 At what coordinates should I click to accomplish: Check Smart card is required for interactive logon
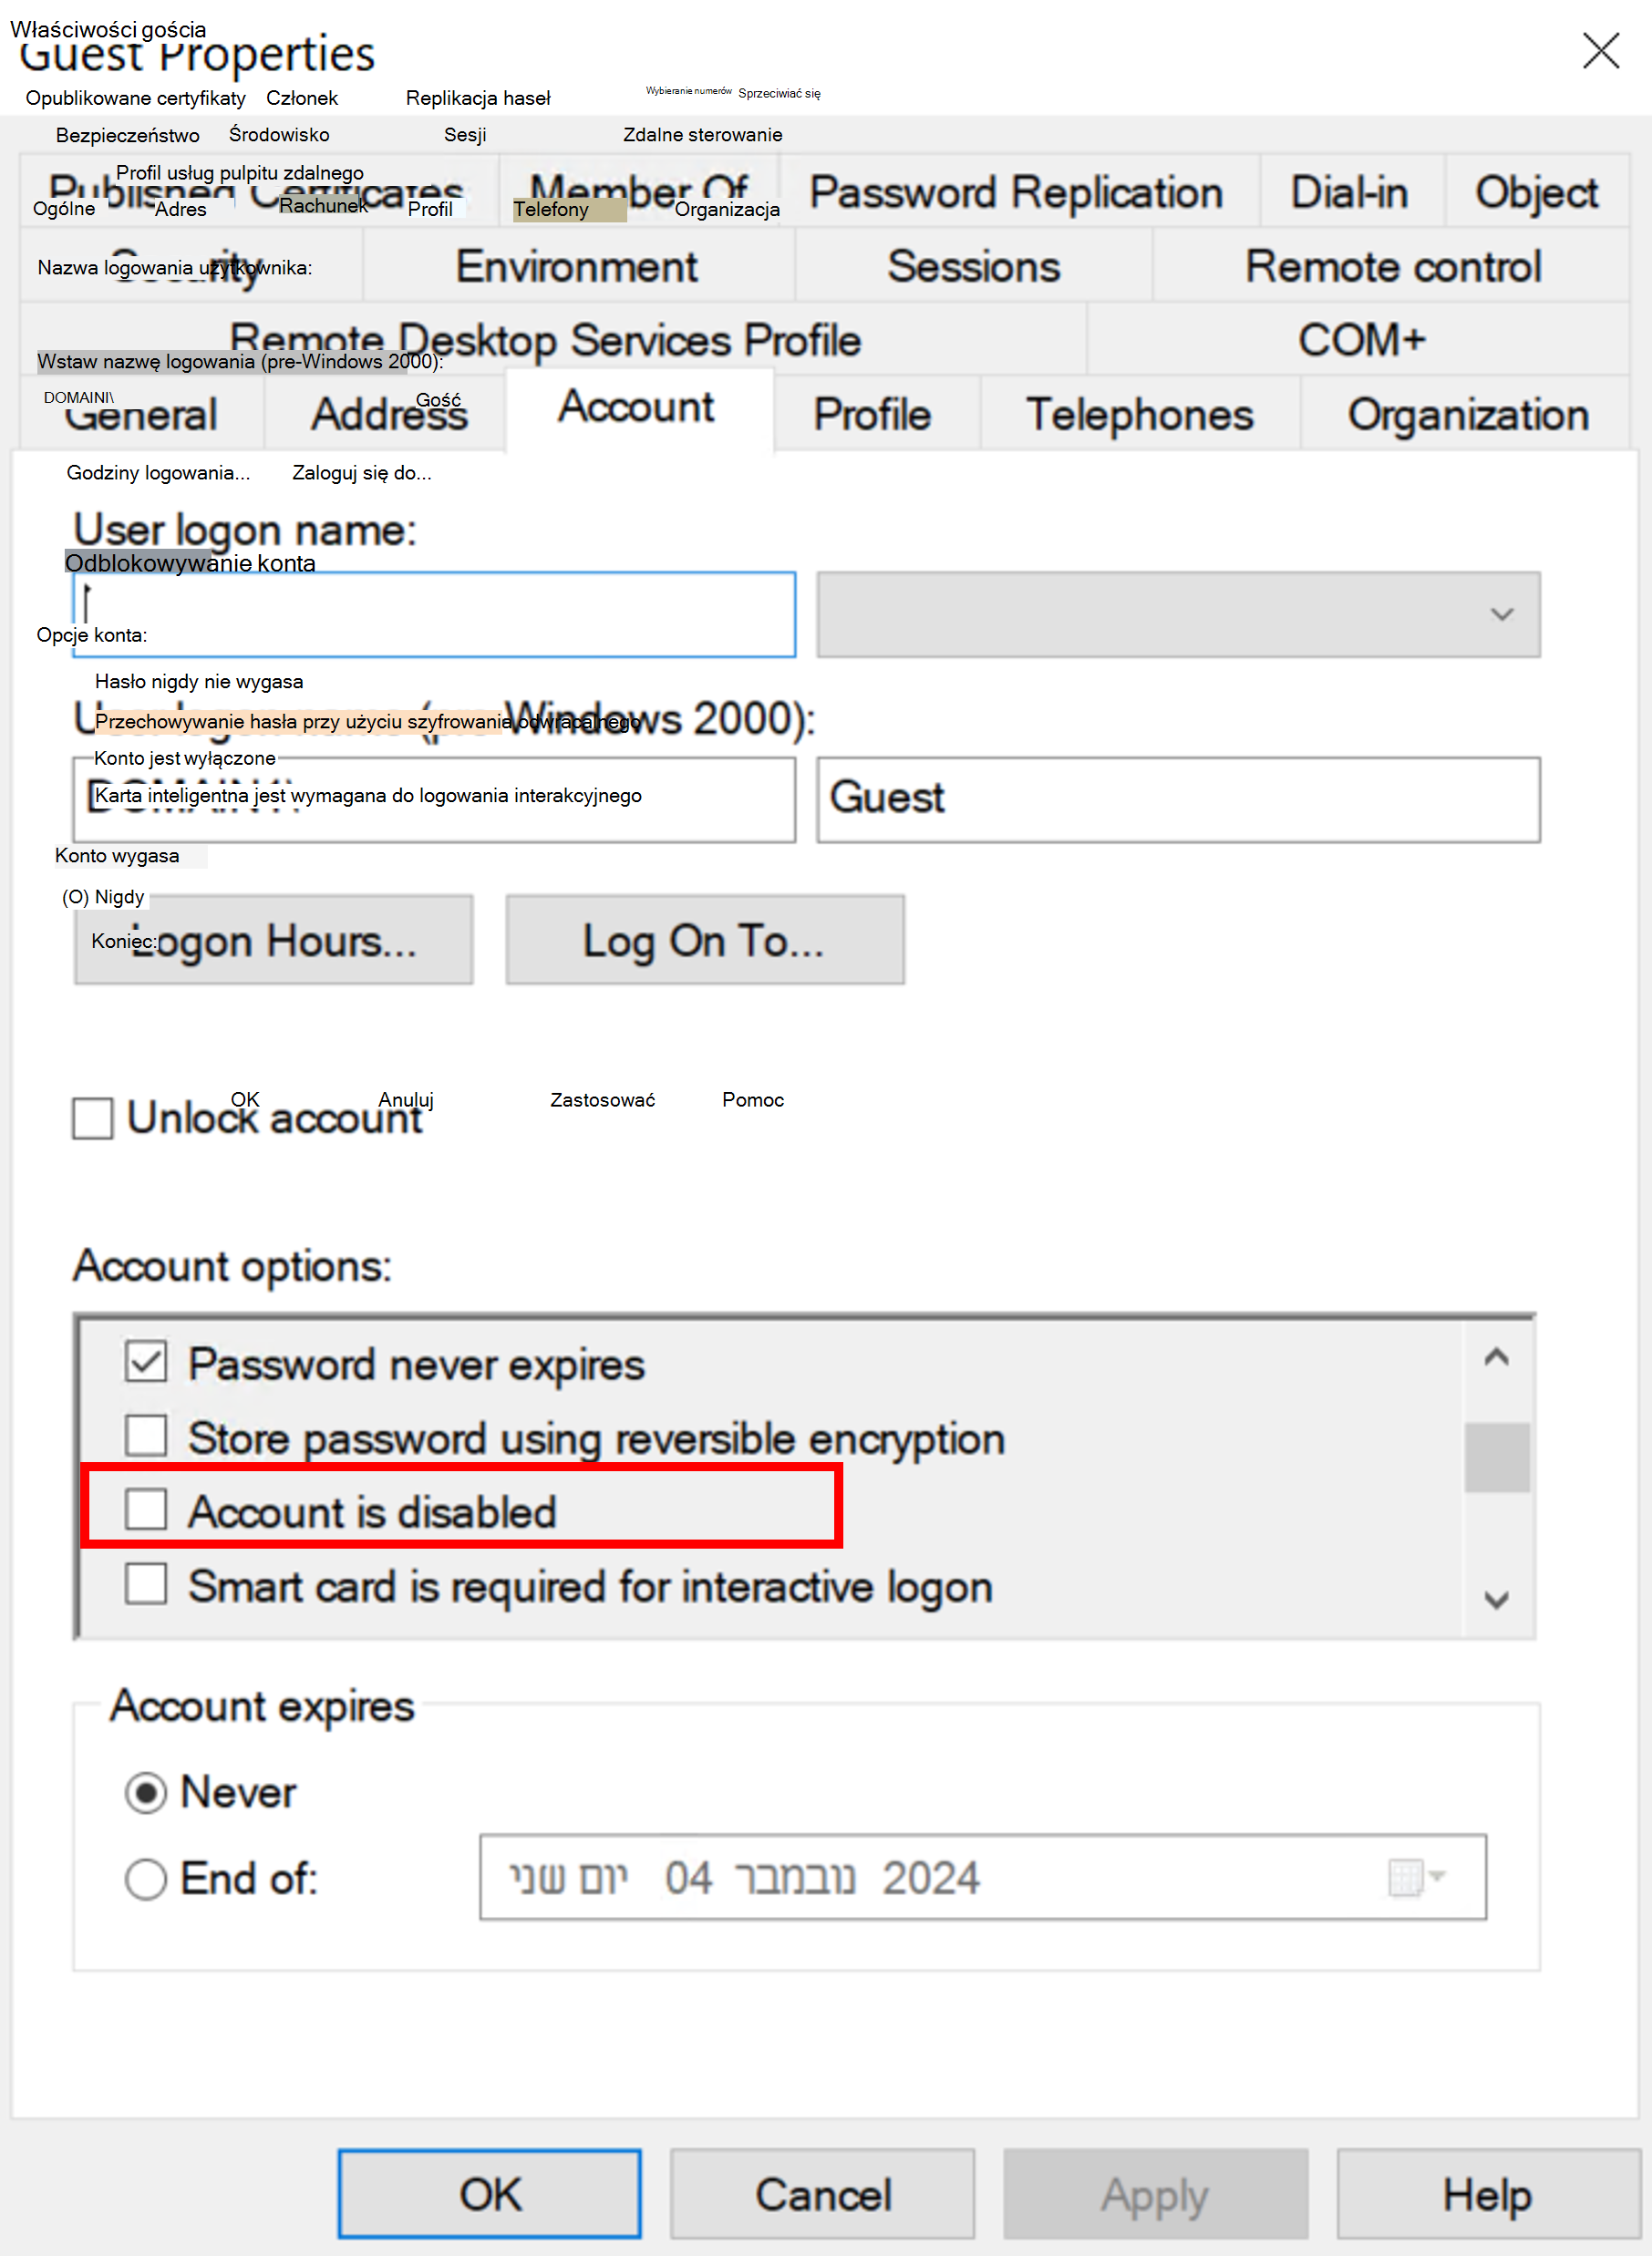tap(146, 1583)
